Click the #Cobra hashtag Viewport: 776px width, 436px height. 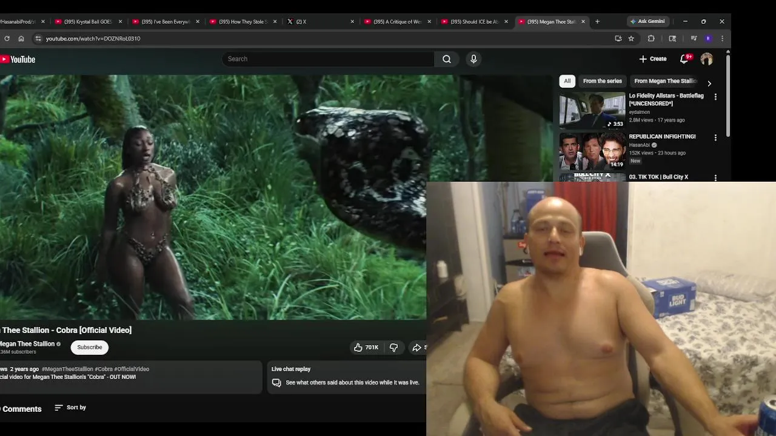tap(104, 369)
